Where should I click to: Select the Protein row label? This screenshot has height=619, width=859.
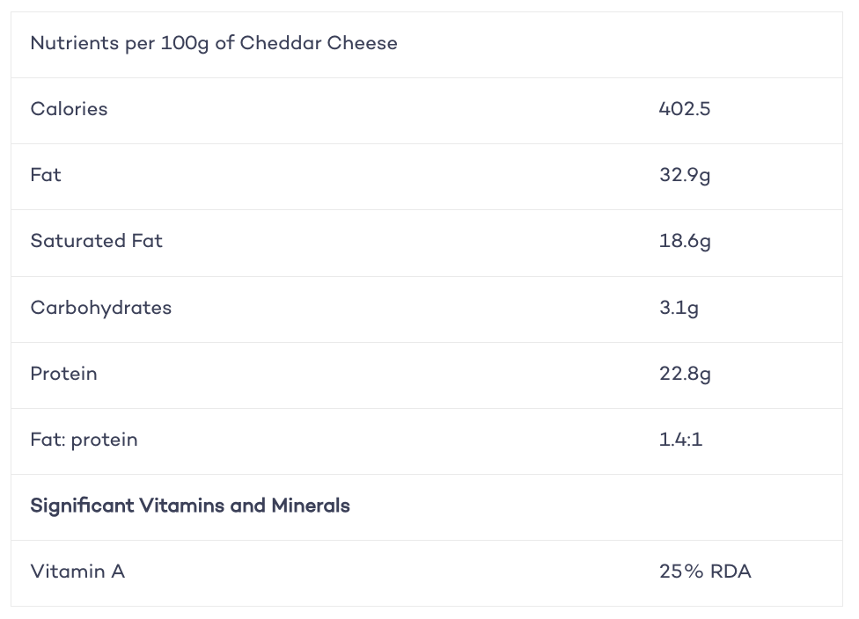[x=63, y=374]
